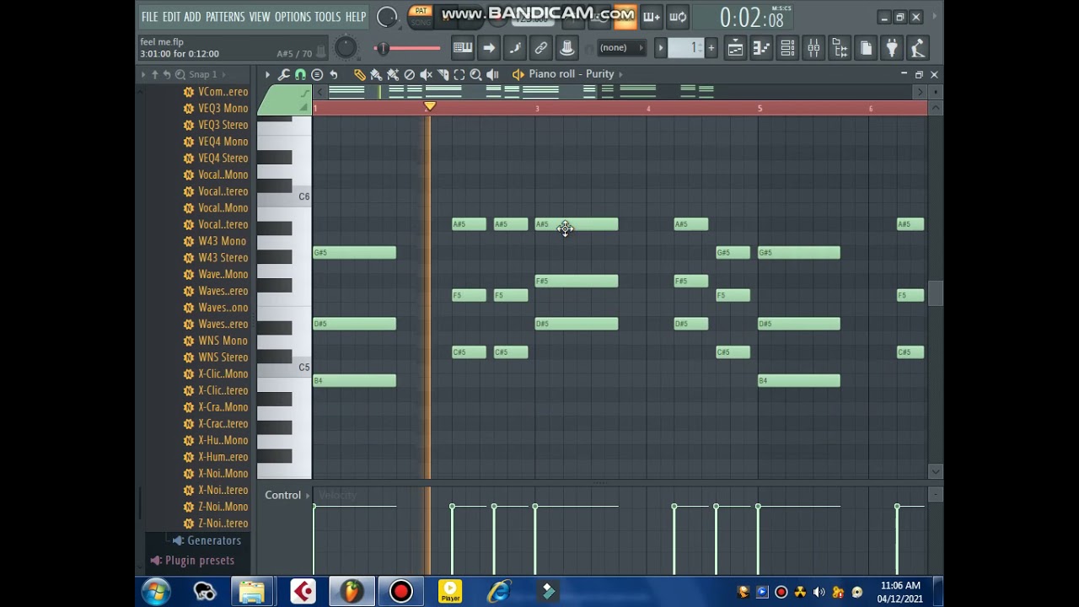1079x607 pixels.
Task: Toggle the step edit arrow button
Action: coord(489,48)
